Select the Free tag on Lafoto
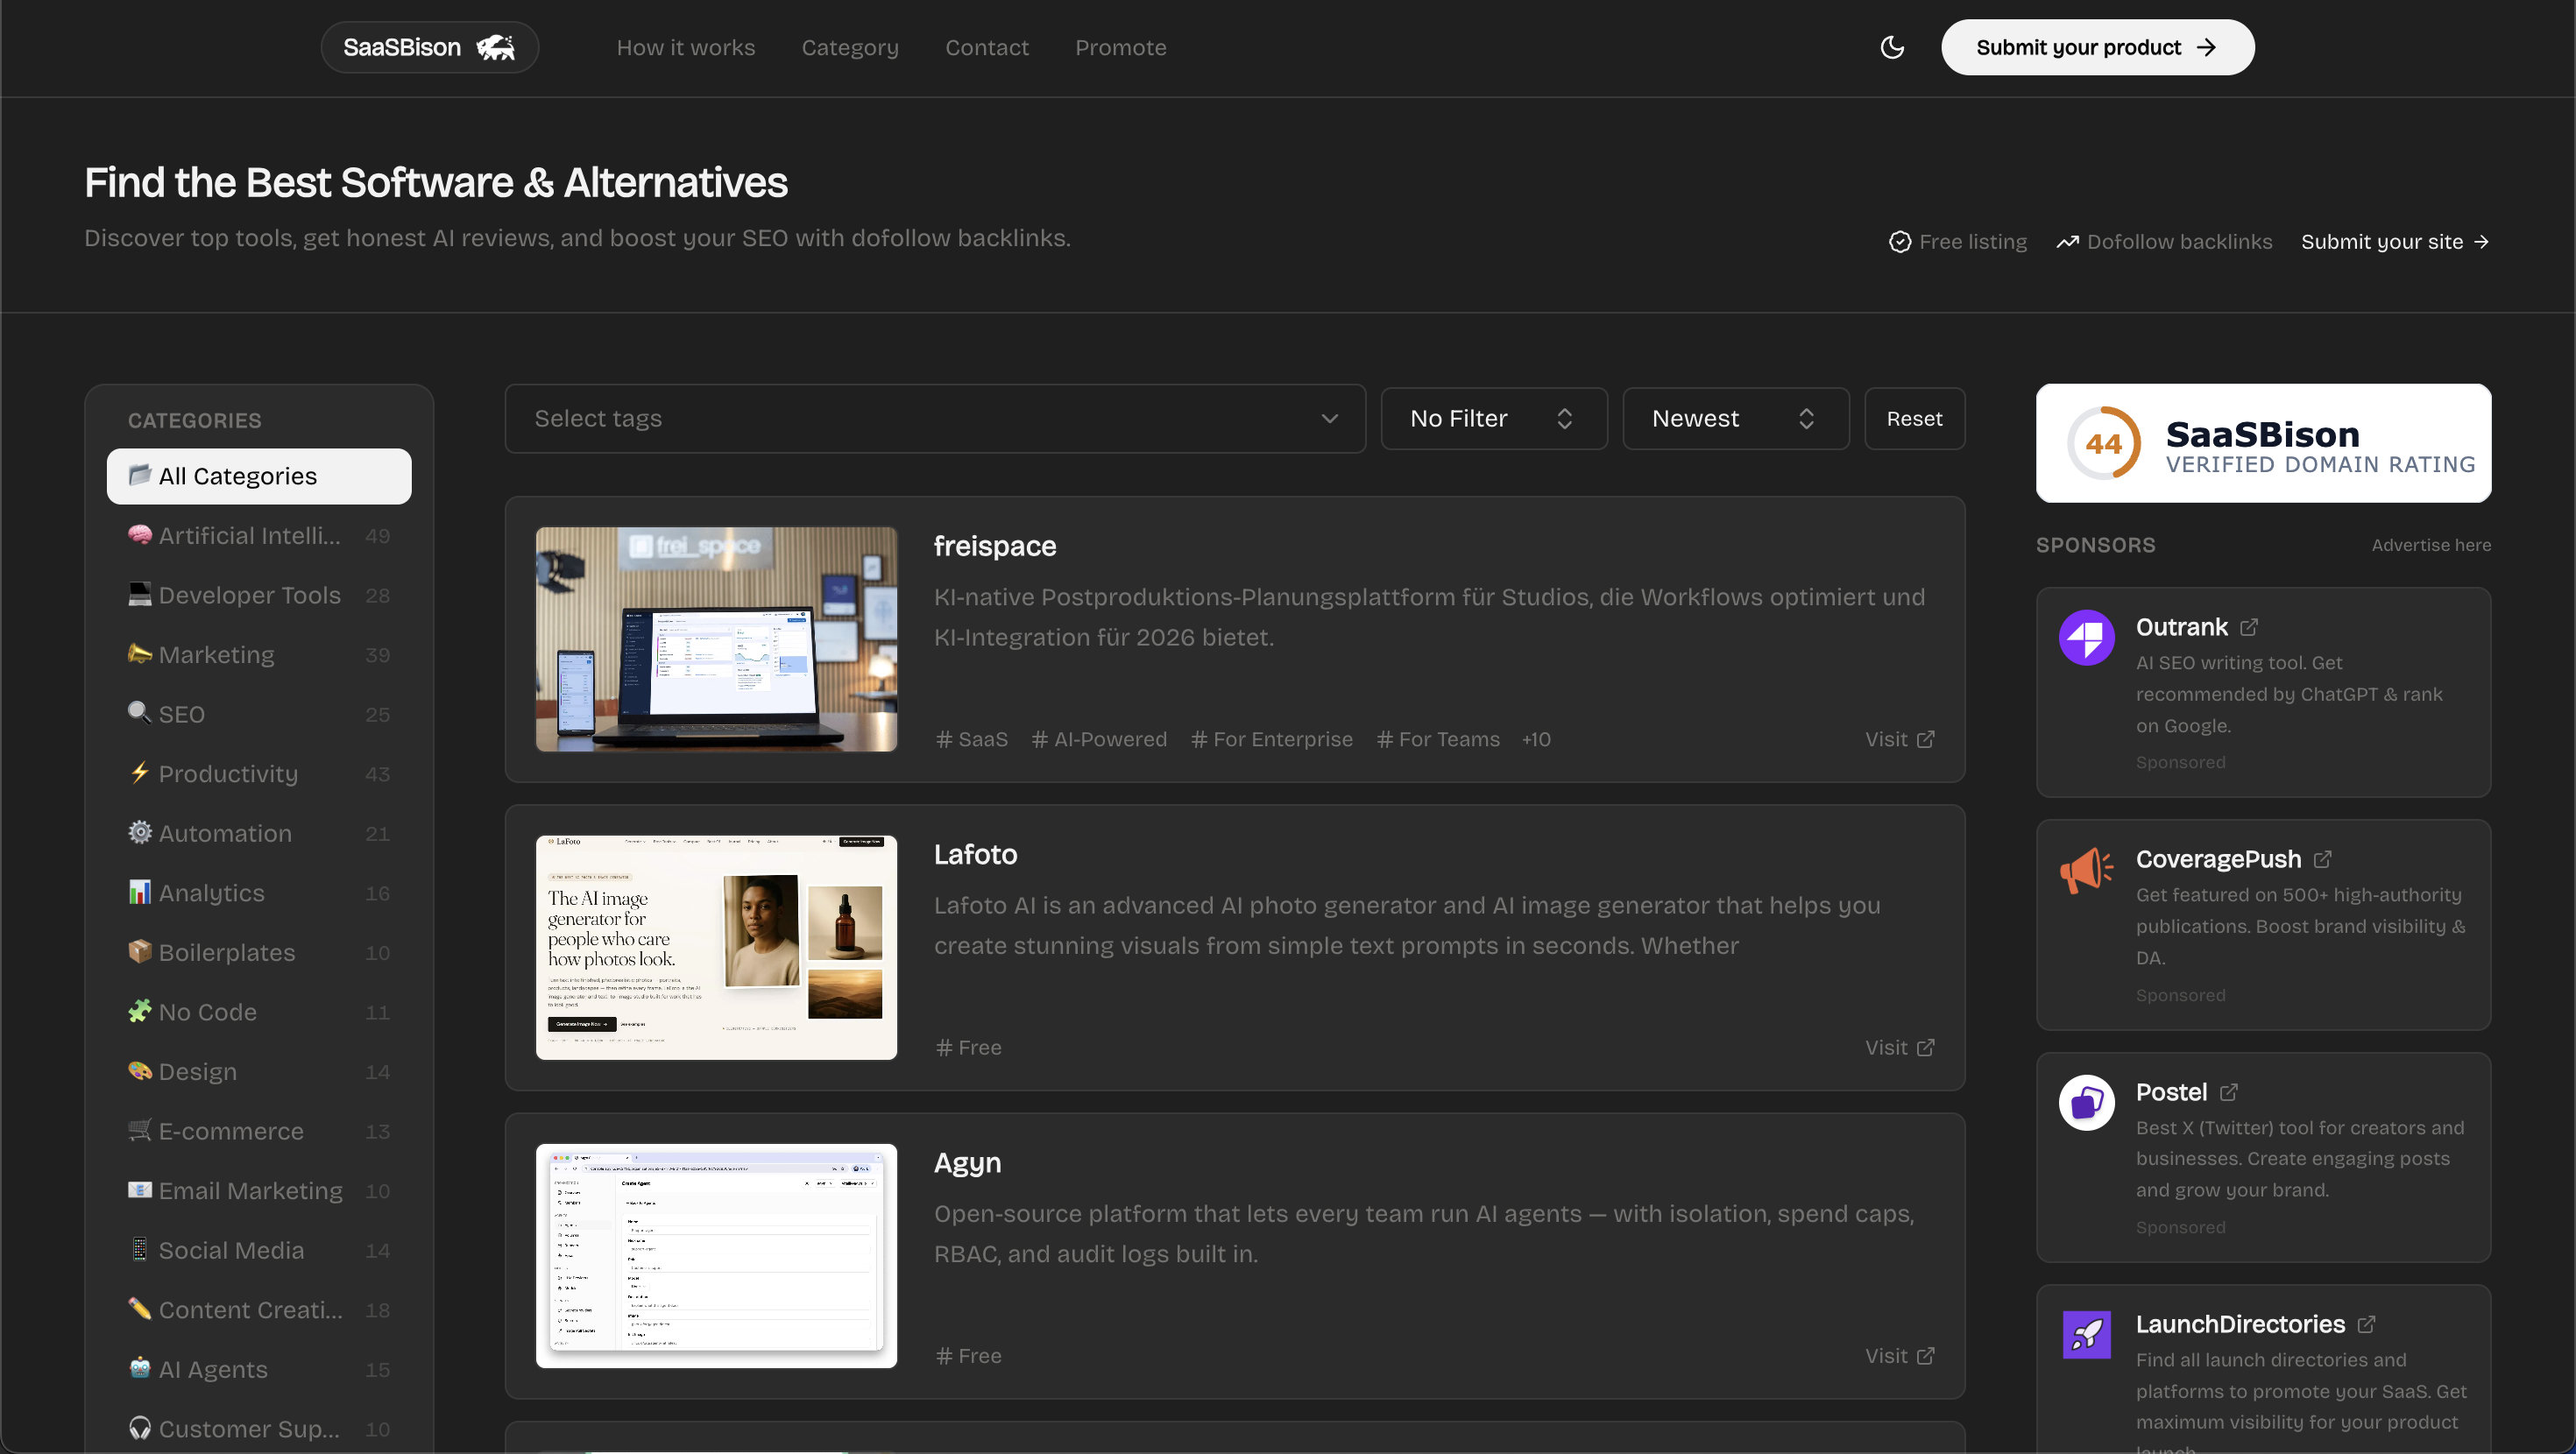 (x=968, y=1047)
